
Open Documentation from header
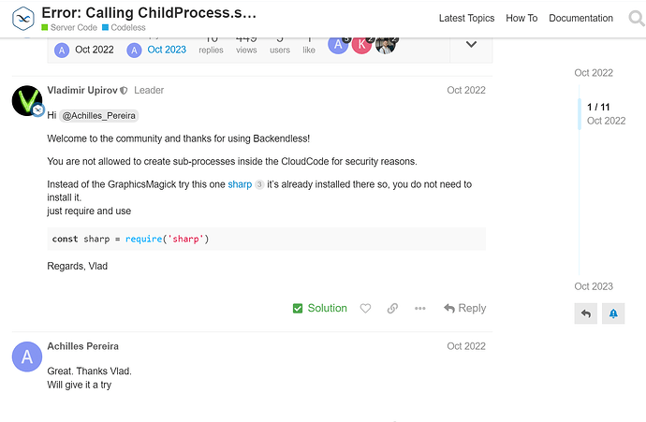pyautogui.click(x=580, y=18)
